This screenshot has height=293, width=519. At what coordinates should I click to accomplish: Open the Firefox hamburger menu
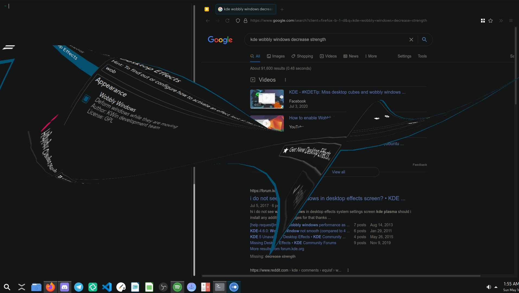click(511, 21)
